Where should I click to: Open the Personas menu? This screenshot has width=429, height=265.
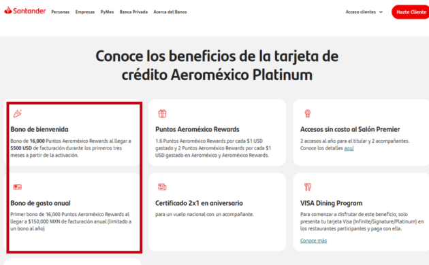point(61,12)
